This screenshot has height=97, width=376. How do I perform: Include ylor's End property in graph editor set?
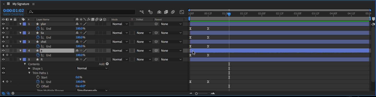tap(43, 28)
